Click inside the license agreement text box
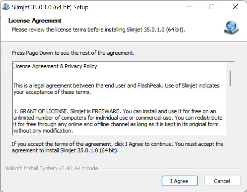Screen dimensions: 247x192 pos(123,99)
